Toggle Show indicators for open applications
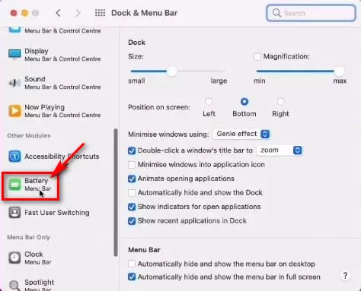The width and height of the screenshot is (361, 291). tap(132, 207)
